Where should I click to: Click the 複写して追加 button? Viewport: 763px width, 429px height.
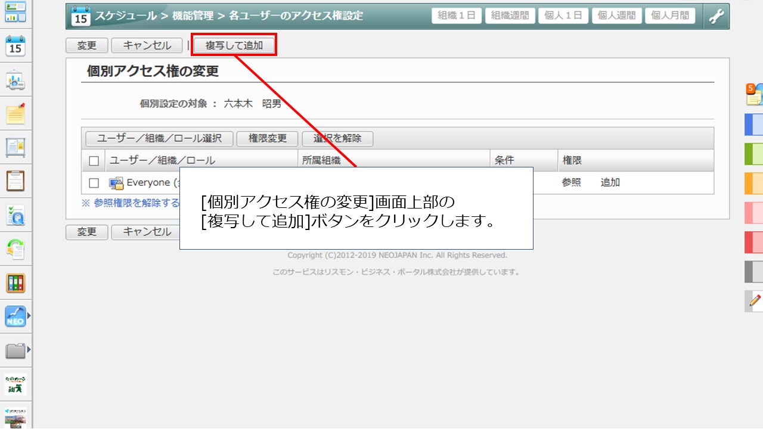click(x=234, y=45)
